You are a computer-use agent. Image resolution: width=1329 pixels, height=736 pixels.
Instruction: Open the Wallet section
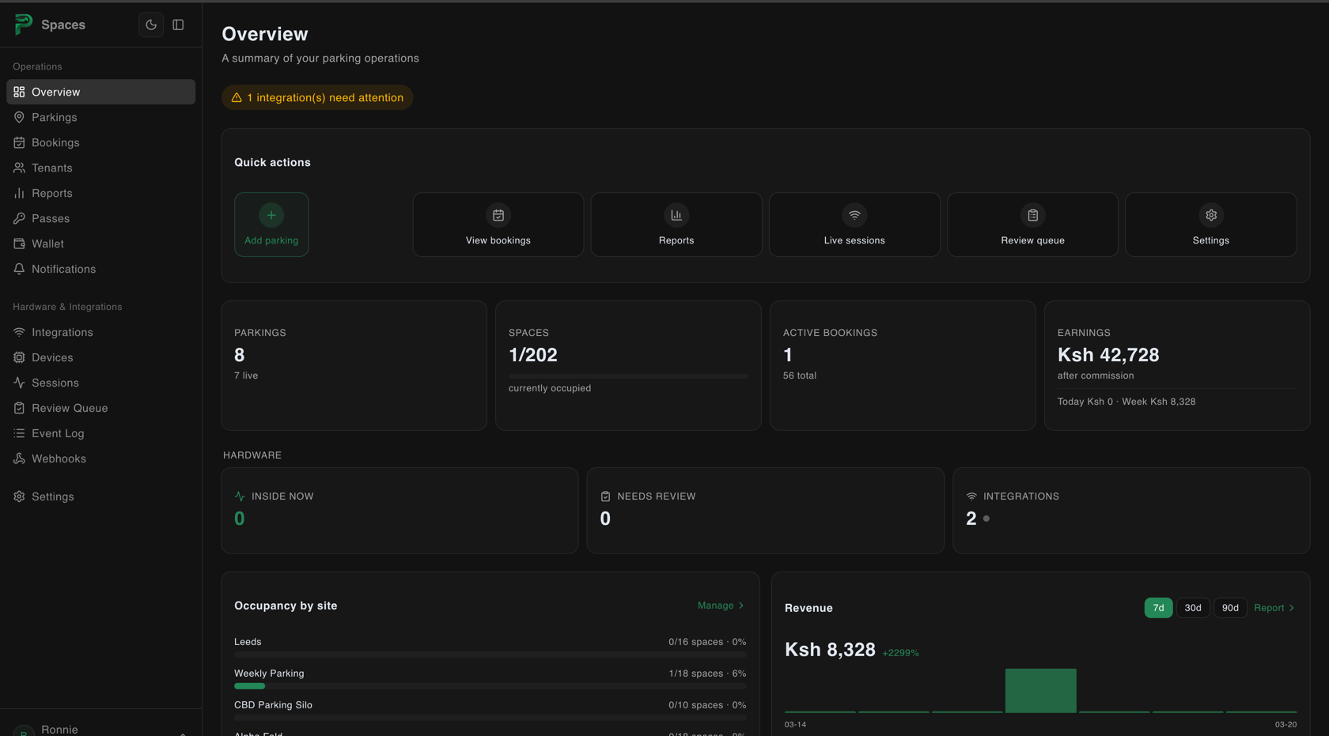[x=46, y=243]
